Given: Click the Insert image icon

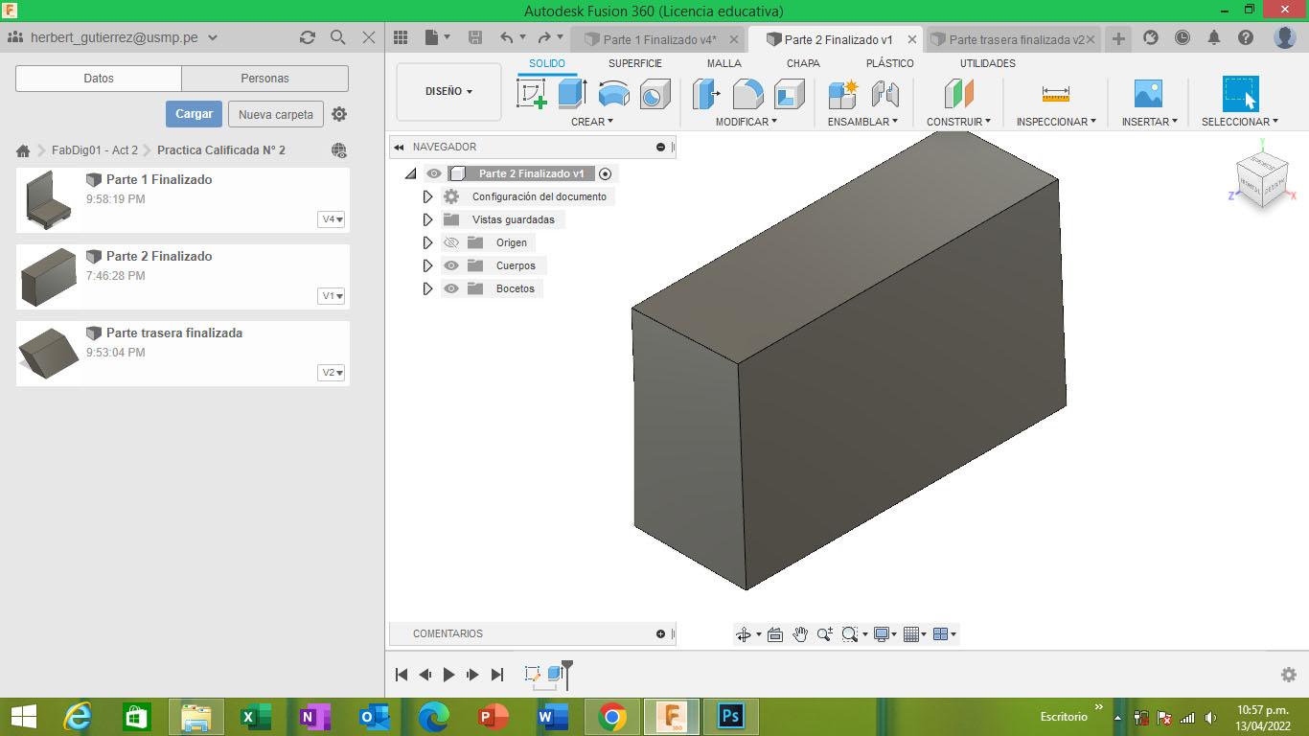Looking at the screenshot, I should coord(1147,94).
